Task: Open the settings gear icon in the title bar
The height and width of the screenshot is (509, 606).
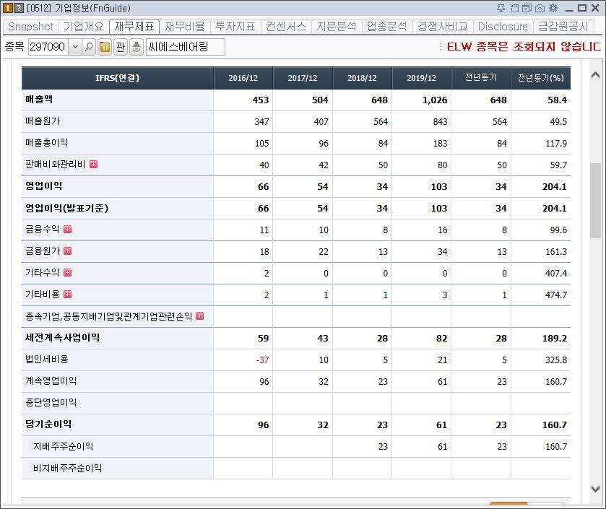Action: [553, 7]
